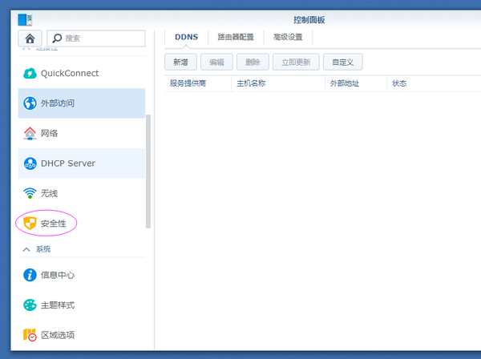Screen dimensions: 481x359
Task: Click the 无线 Wi-Fi icon
Action: (30, 193)
